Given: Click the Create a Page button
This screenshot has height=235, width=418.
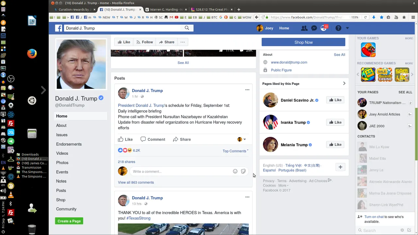Looking at the screenshot, I should [69, 221].
